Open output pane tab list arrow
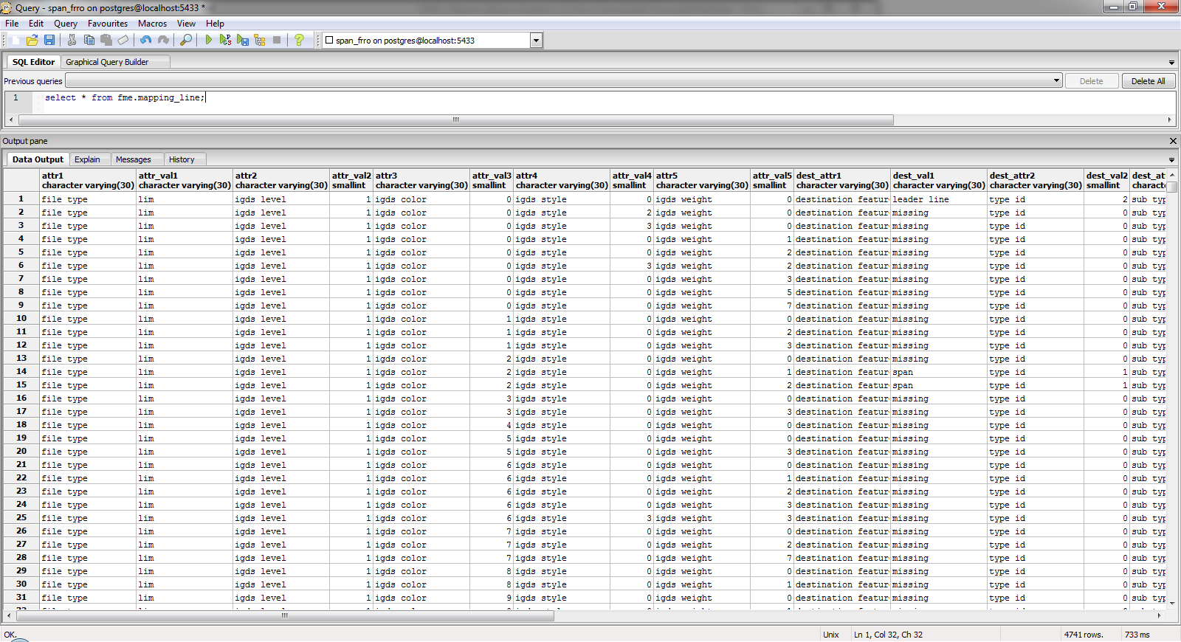 point(1171,159)
